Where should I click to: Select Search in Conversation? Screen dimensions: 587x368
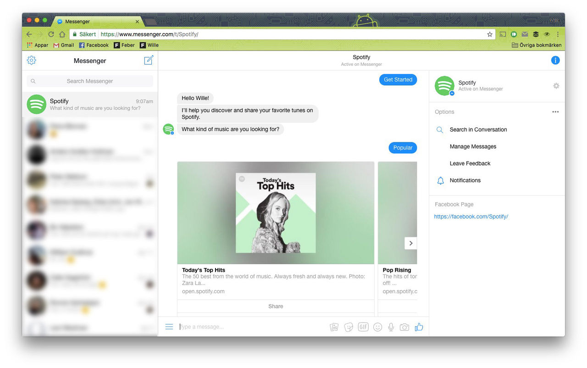pyautogui.click(x=478, y=130)
